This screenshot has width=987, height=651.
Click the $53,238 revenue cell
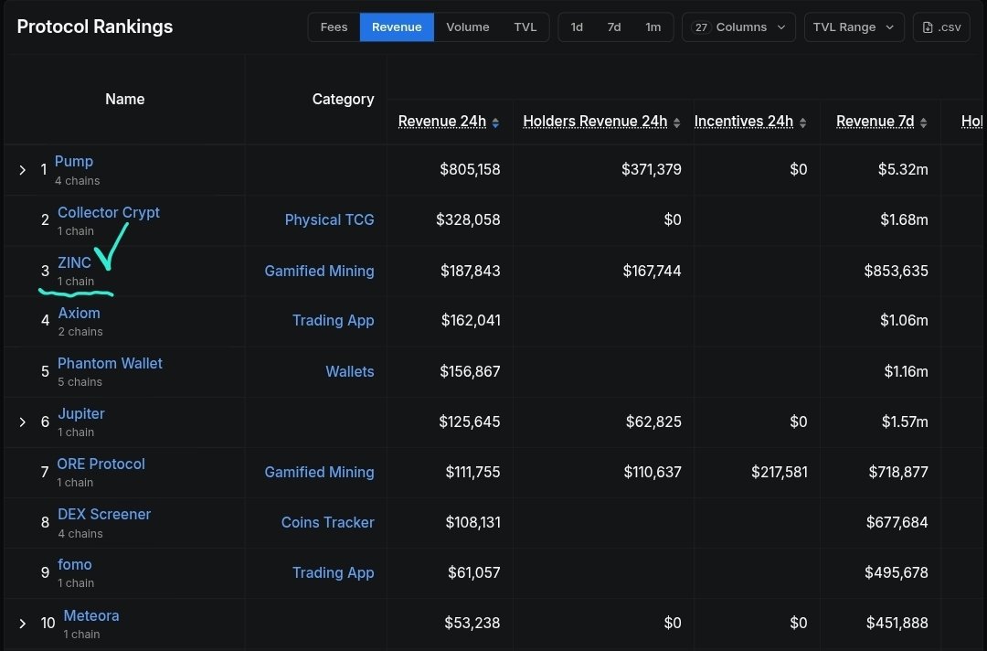(x=472, y=624)
